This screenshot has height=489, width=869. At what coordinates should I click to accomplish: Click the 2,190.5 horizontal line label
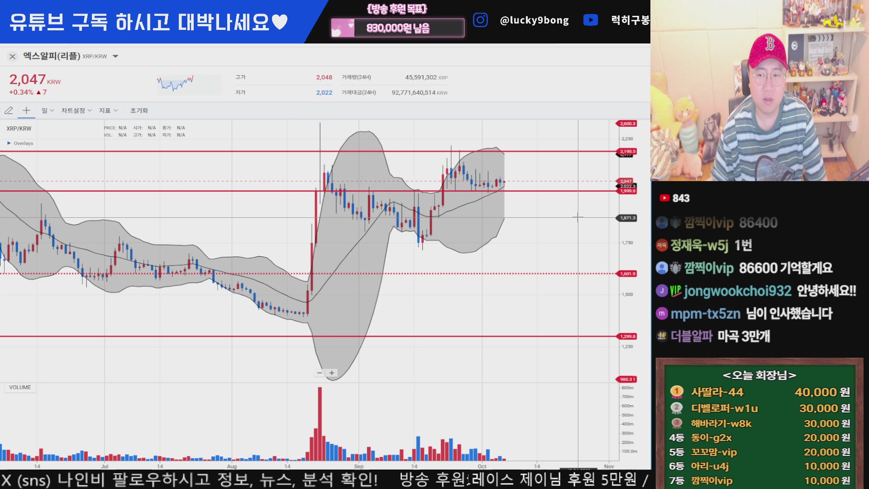(627, 151)
